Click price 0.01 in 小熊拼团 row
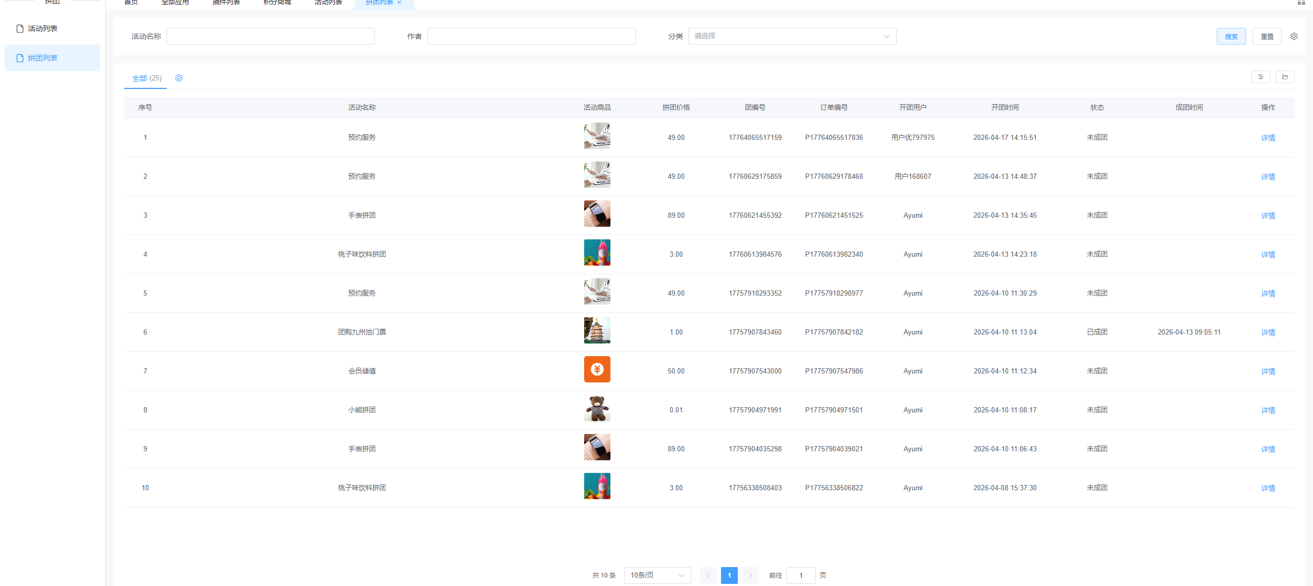Screen dimensions: 1313x586 click(676, 410)
